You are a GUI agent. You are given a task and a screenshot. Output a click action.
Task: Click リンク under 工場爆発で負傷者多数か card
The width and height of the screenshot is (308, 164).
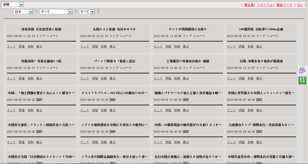coord(158,78)
